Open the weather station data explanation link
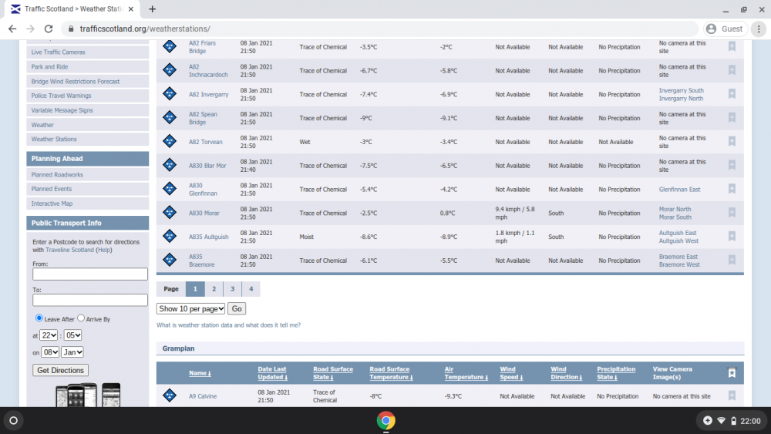This screenshot has width=771, height=434. click(229, 325)
